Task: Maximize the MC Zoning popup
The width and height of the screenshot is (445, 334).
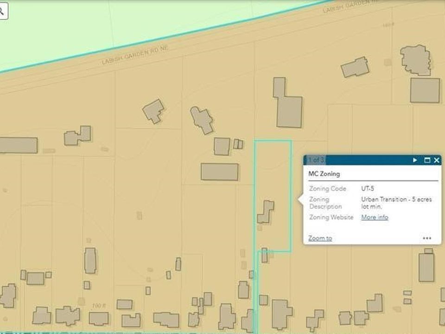Action: tap(427, 160)
